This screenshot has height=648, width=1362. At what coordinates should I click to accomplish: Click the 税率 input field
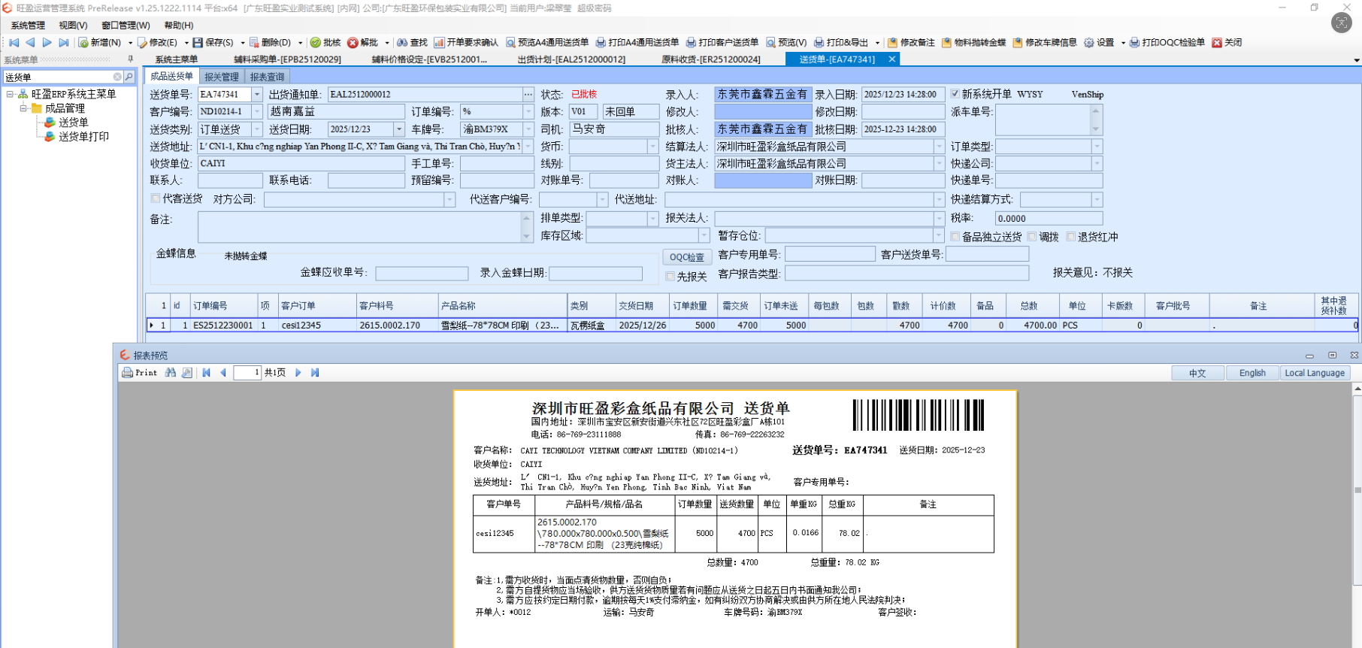pos(1049,219)
